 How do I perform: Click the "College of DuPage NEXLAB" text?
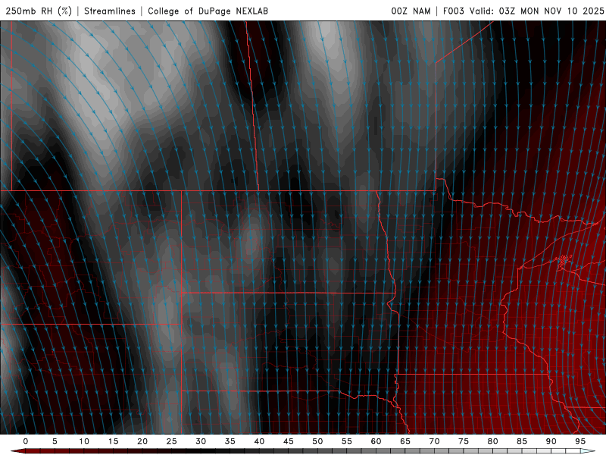(x=208, y=11)
